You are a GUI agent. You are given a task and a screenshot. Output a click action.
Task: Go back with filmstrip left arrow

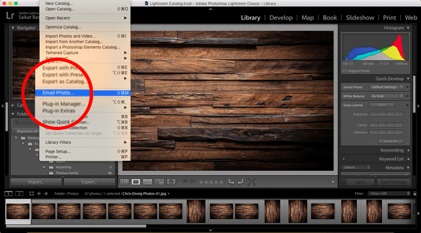[39, 193]
